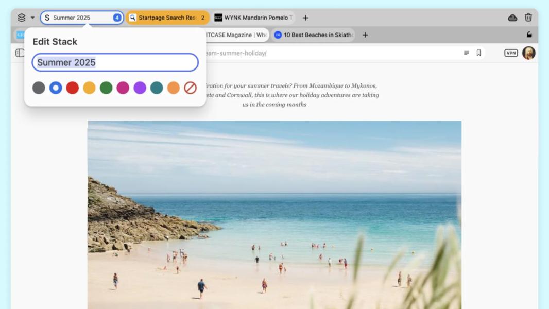Click the unlocked padlock icon in tab row
549x309 pixels.
point(529,35)
